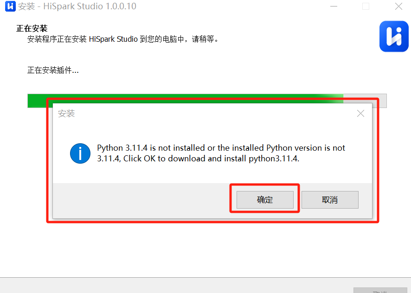Viewport: 411px width, 293px height.
Task: Click the large HiSpark logo image
Action: [394, 37]
